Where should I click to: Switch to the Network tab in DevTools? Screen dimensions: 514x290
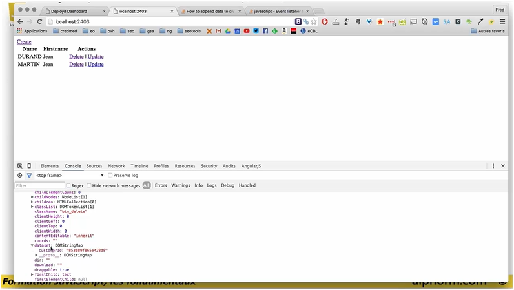click(116, 166)
